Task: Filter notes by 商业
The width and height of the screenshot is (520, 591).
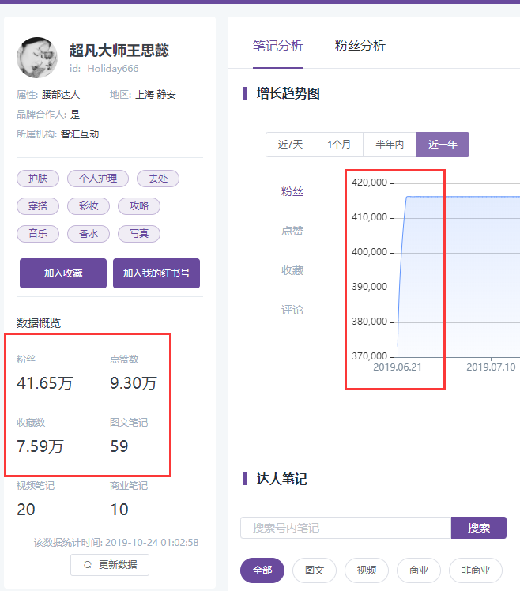Action: click(x=419, y=570)
